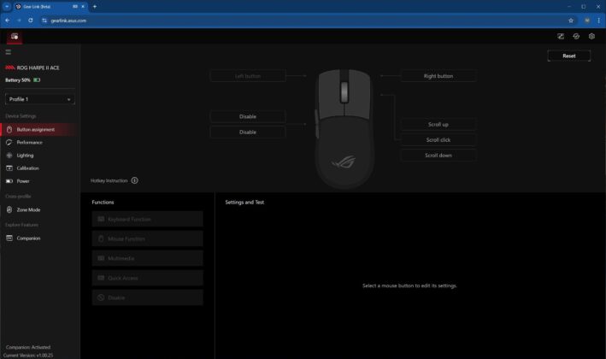This screenshot has width=606, height=359.
Task: Go back in the browser
Action: [8, 21]
